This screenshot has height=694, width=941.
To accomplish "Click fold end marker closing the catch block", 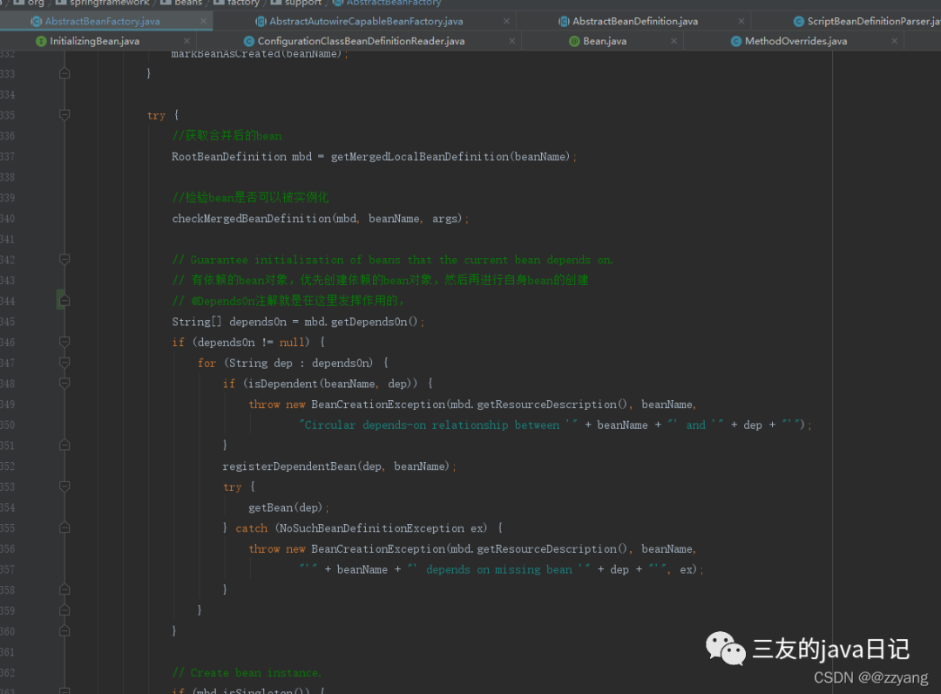I will pos(64,589).
